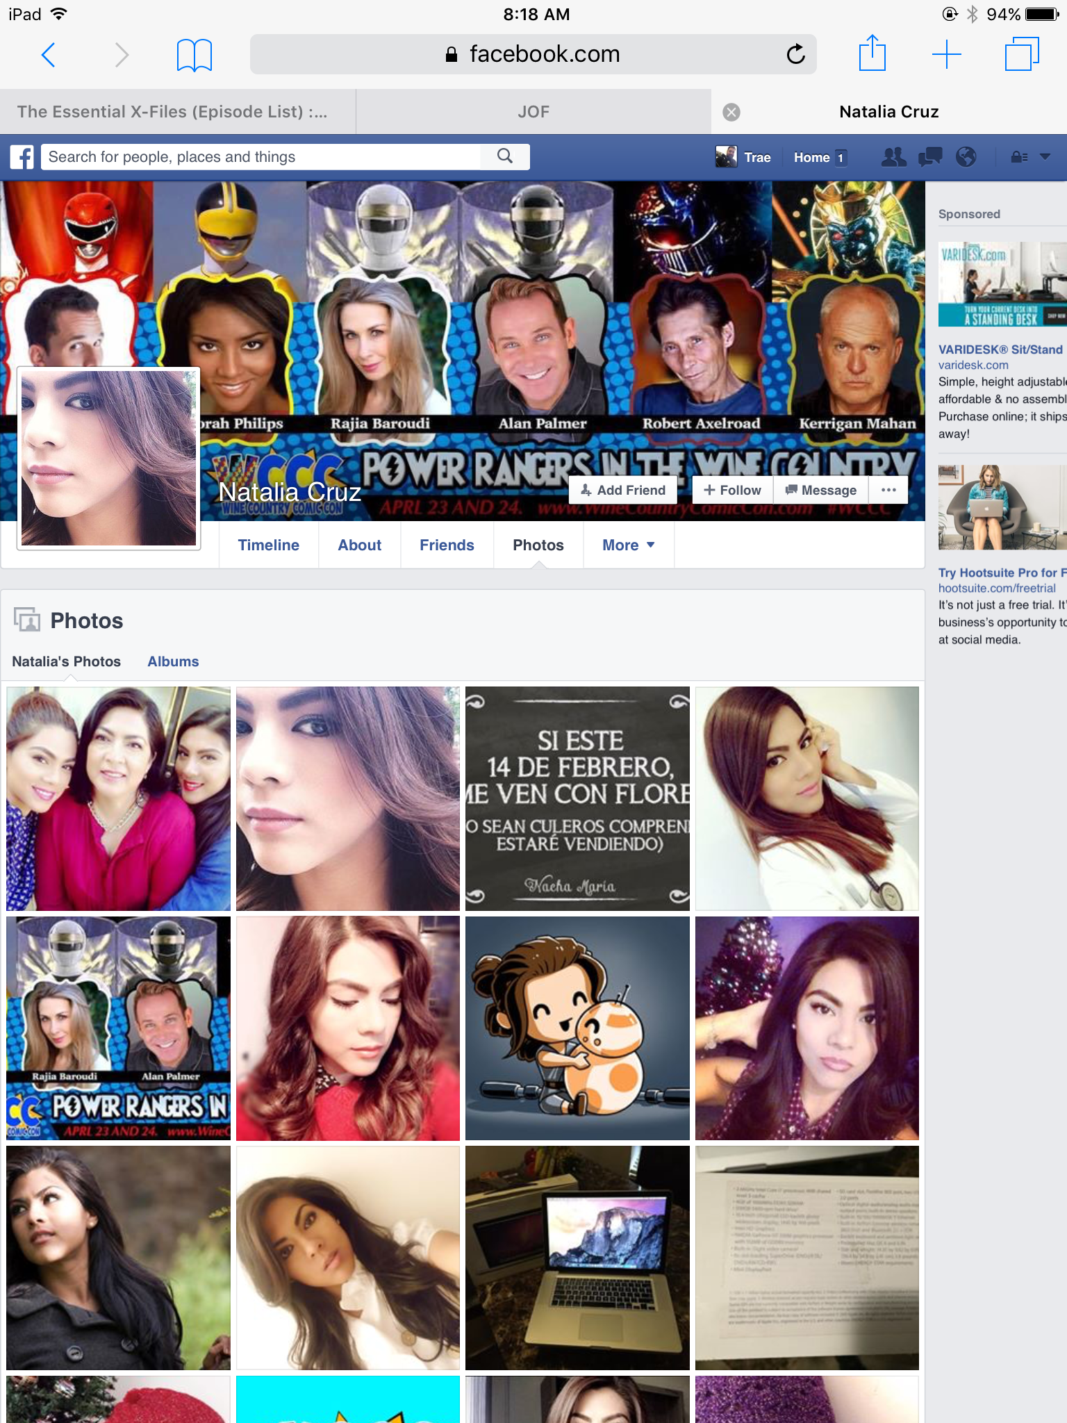Open the three-dots profile options
This screenshot has width=1067, height=1423.
click(888, 490)
